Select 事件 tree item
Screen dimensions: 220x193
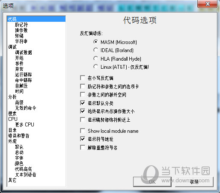point(19,64)
